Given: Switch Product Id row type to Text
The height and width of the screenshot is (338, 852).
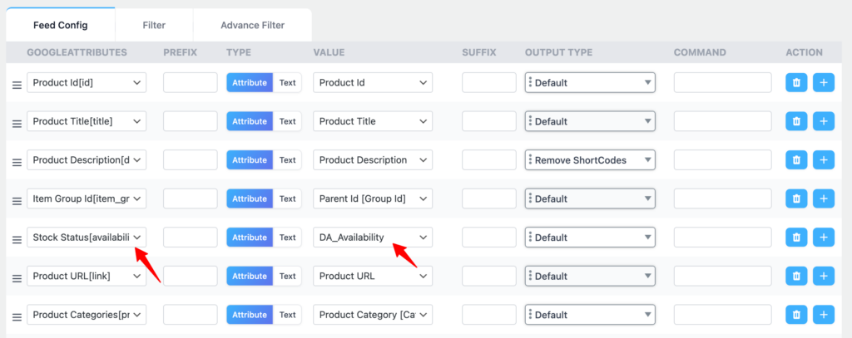Looking at the screenshot, I should 287,83.
